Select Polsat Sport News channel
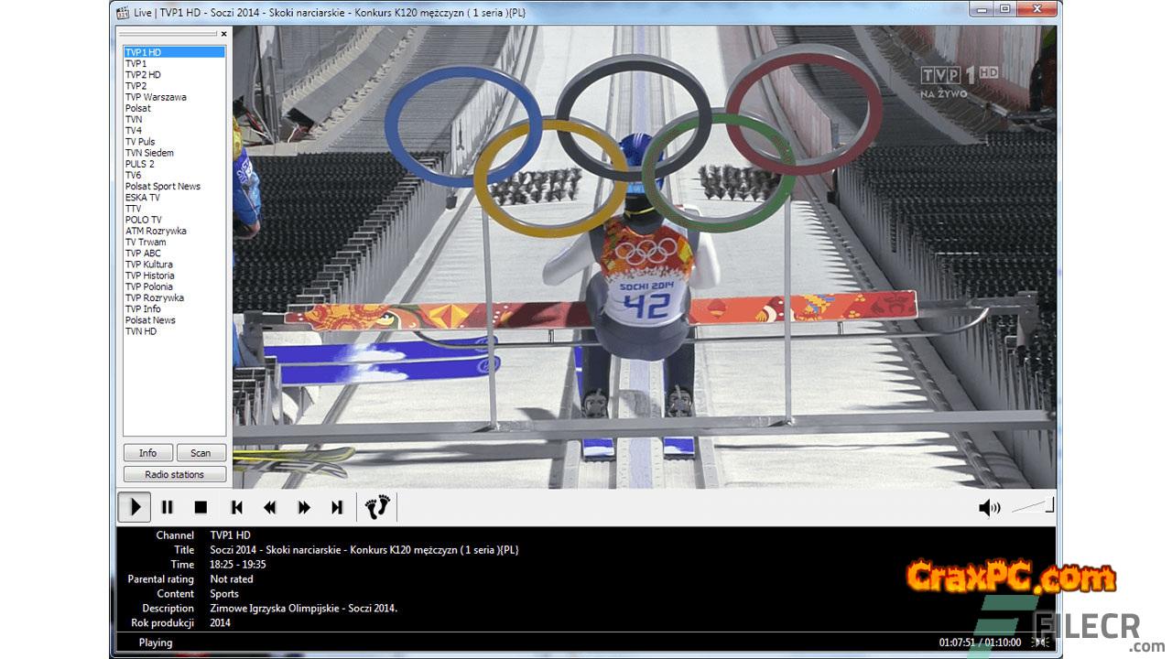 (163, 187)
